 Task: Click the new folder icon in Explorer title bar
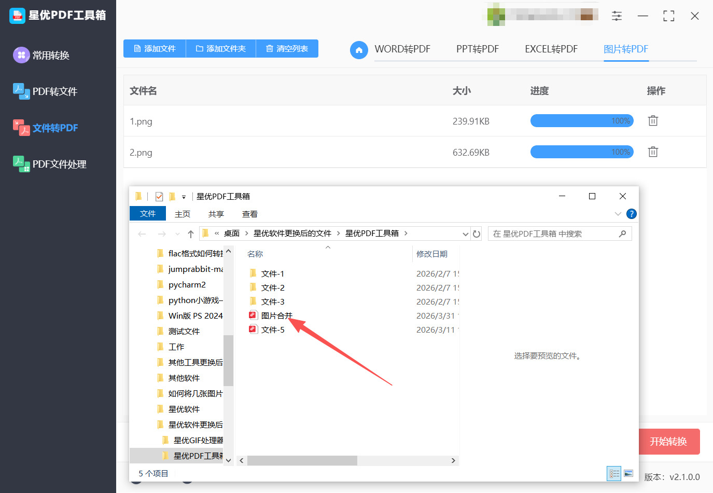[172, 197]
